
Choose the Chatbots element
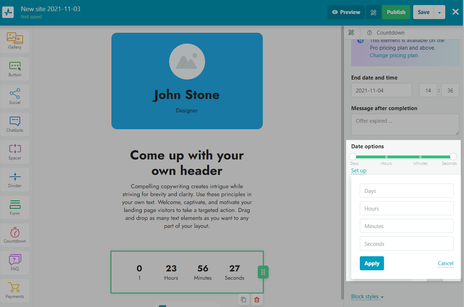(15, 124)
